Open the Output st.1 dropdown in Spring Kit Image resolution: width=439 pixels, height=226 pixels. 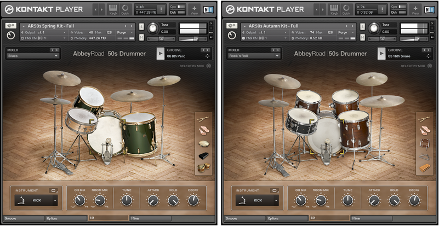coord(44,32)
